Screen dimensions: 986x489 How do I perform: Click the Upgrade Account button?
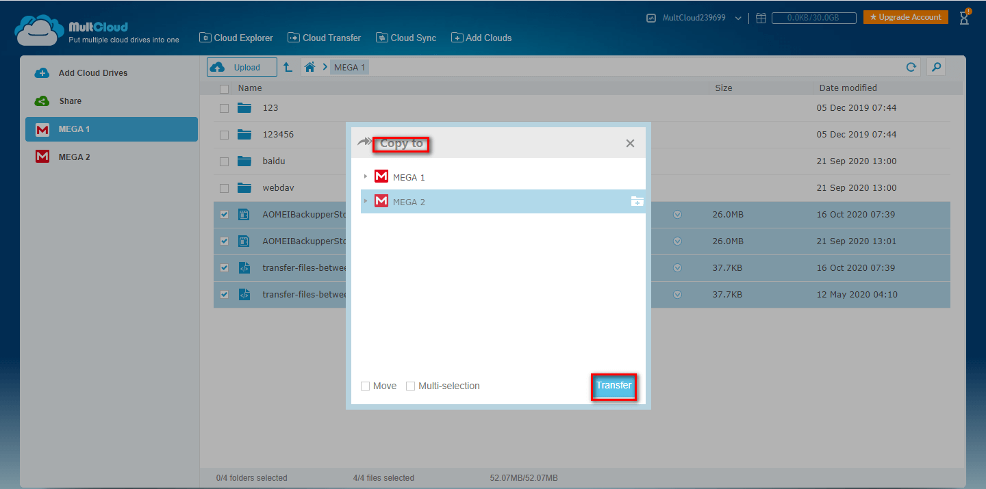click(905, 17)
